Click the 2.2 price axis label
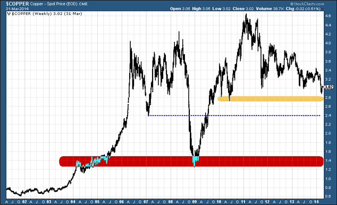Viewport: 337px width, 205px height. tap(328, 124)
